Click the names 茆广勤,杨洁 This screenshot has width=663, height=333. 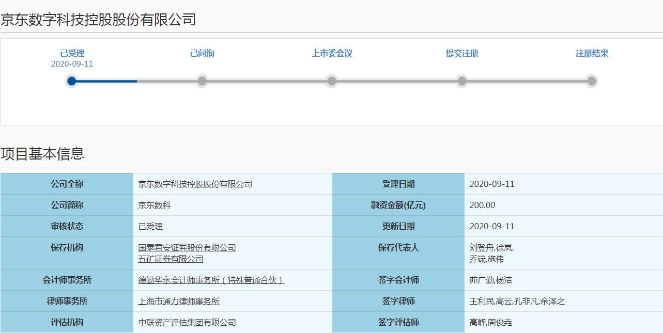[x=490, y=280]
